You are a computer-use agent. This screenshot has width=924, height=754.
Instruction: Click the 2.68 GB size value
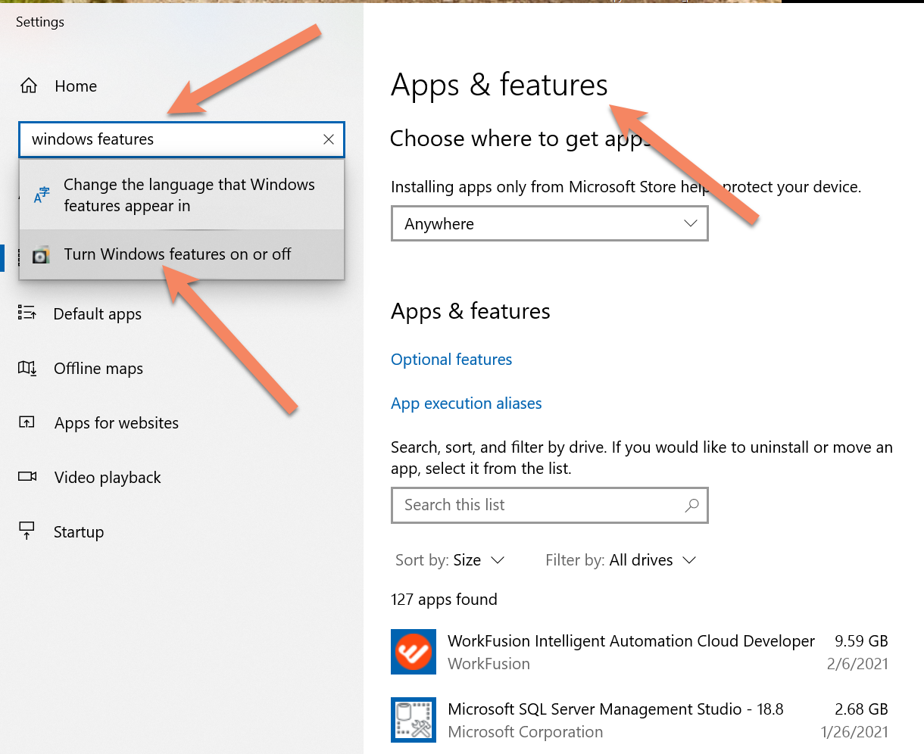coord(861,709)
